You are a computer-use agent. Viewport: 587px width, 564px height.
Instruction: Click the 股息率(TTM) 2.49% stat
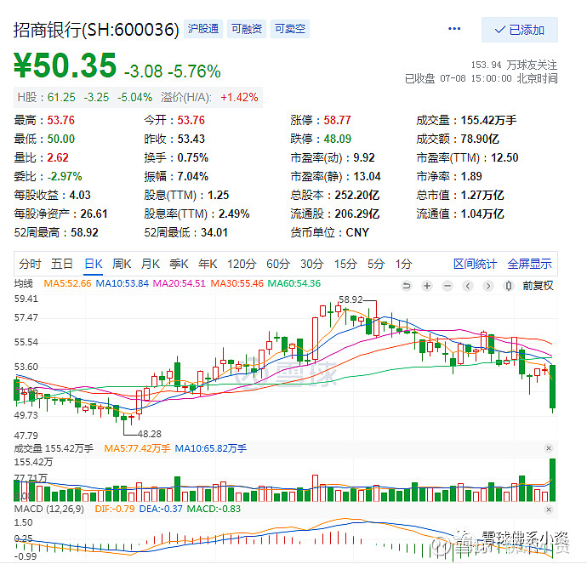point(197,214)
